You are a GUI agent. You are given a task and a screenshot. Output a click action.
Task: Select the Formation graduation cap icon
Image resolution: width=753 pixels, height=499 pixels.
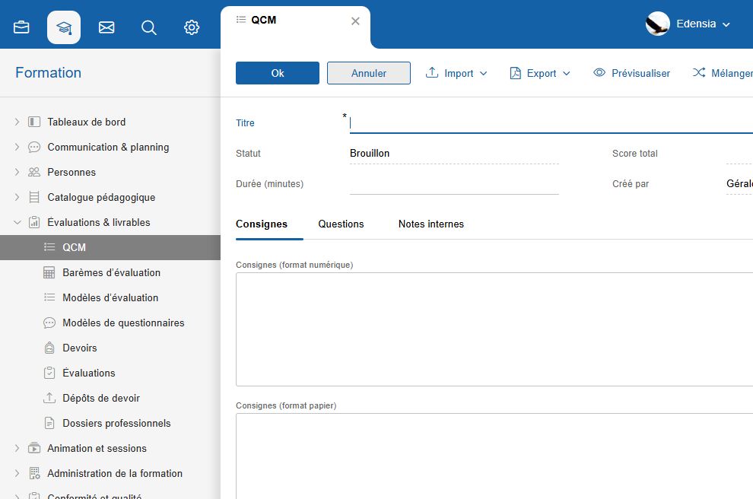pos(64,27)
